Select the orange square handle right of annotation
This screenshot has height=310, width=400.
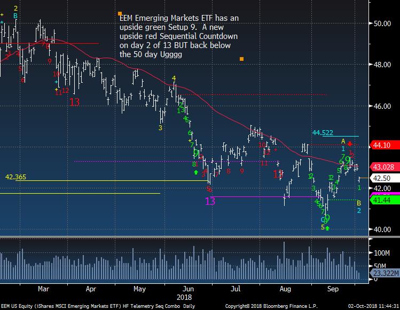click(x=241, y=59)
